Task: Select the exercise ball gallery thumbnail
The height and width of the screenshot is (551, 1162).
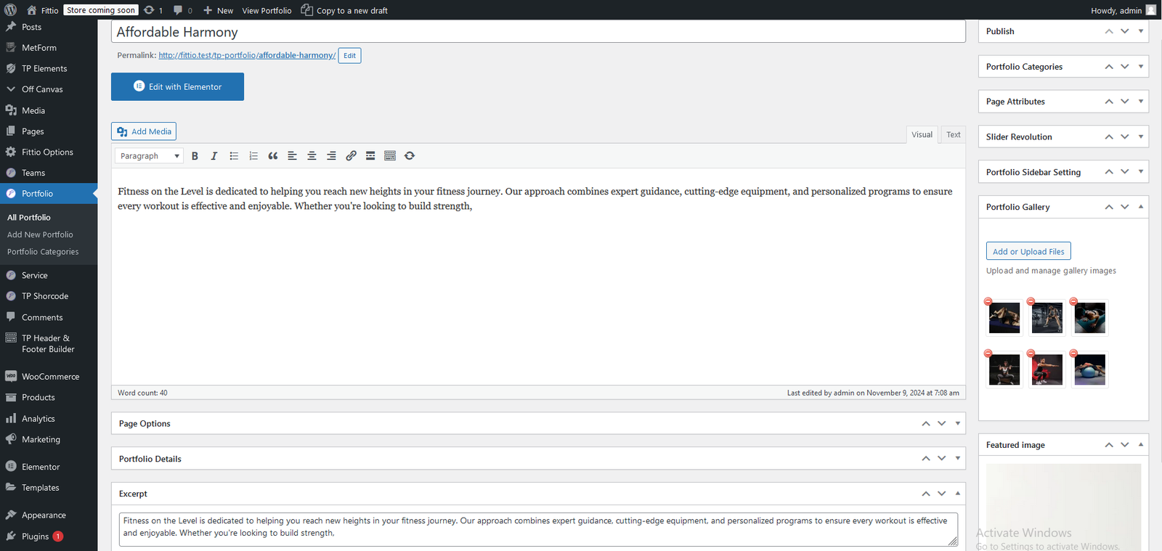Action: [x=1089, y=370]
